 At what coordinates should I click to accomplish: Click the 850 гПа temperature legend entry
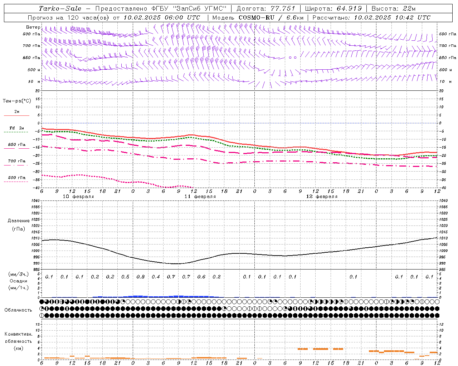click(16, 145)
